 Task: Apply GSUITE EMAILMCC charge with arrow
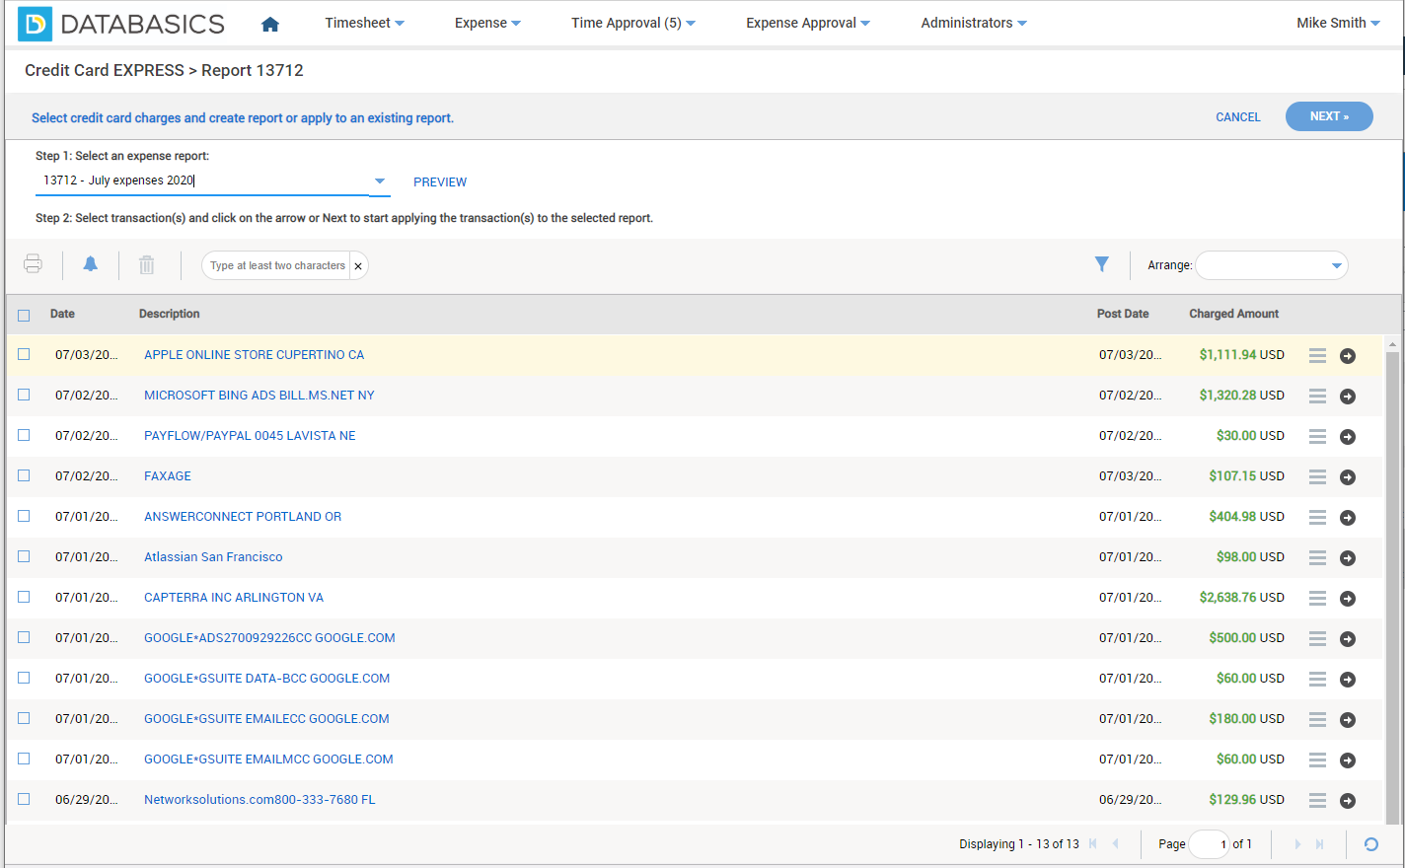point(1348,760)
